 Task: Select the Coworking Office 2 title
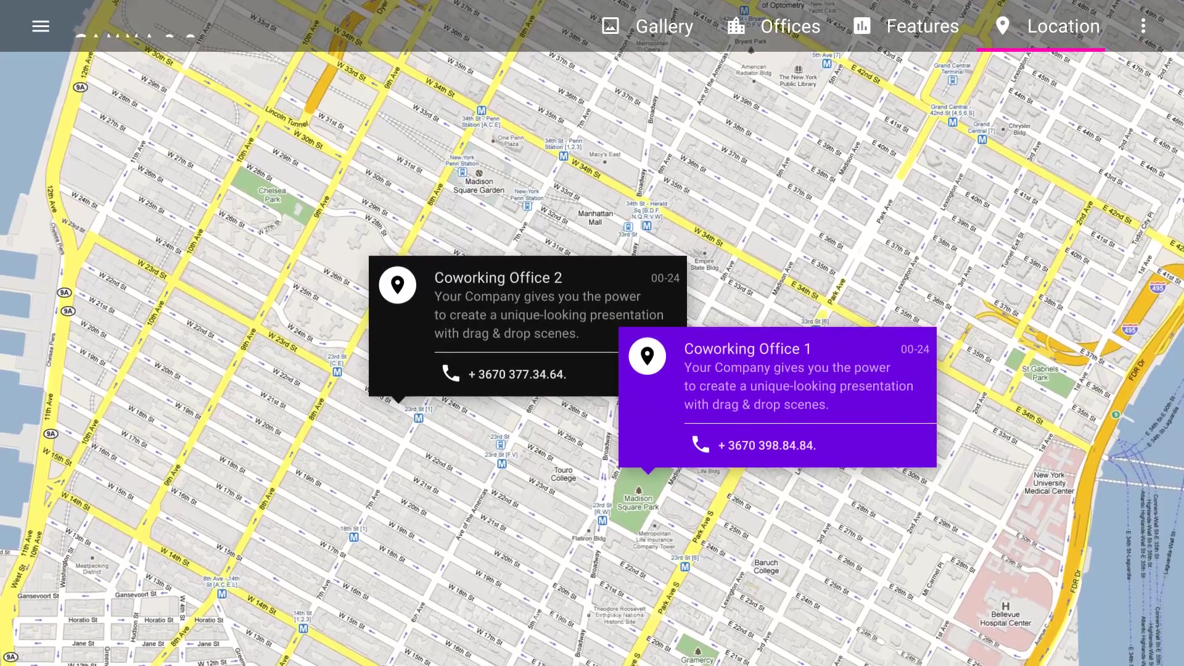[x=498, y=278]
